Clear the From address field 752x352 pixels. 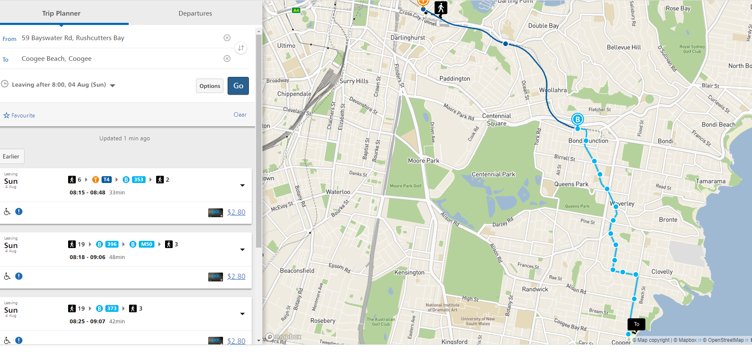point(227,38)
